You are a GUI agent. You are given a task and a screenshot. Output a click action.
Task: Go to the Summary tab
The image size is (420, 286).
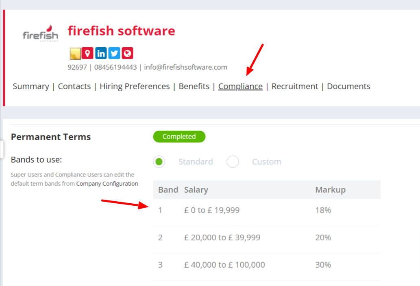coord(31,86)
